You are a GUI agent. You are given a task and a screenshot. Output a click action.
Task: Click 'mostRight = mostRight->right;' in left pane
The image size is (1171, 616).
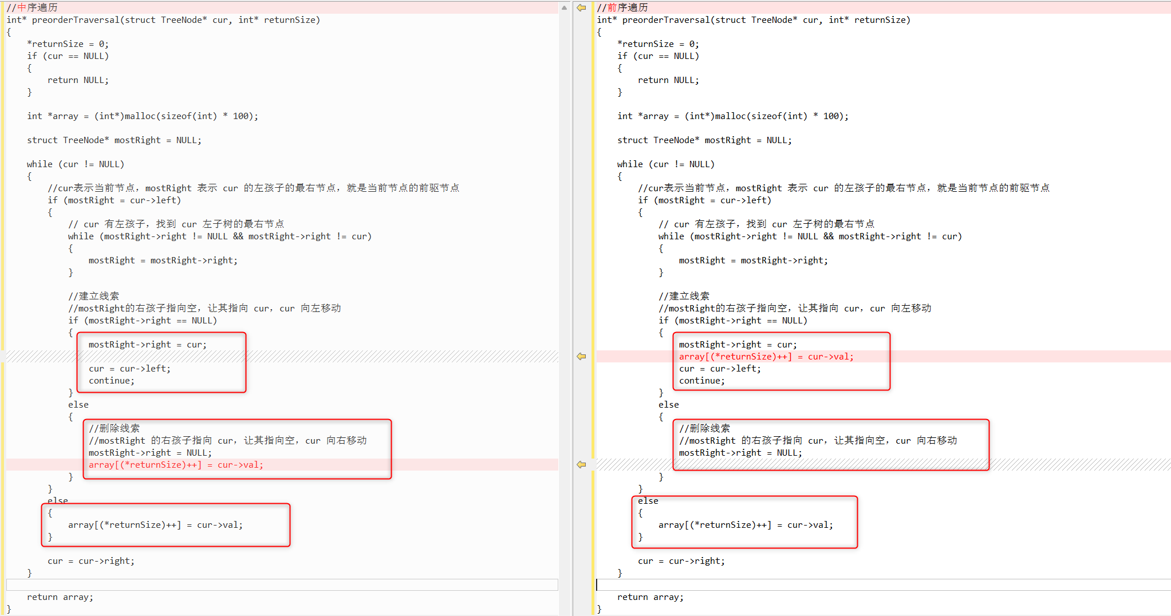pos(163,260)
